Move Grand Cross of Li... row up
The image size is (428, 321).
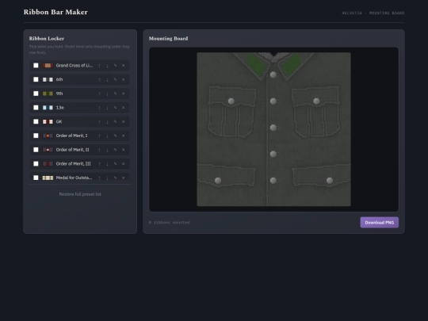99,66
